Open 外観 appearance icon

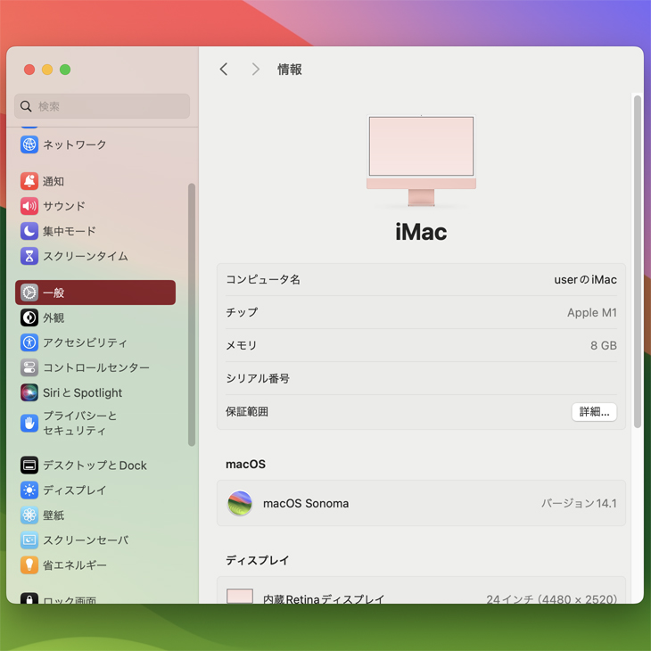pos(29,317)
